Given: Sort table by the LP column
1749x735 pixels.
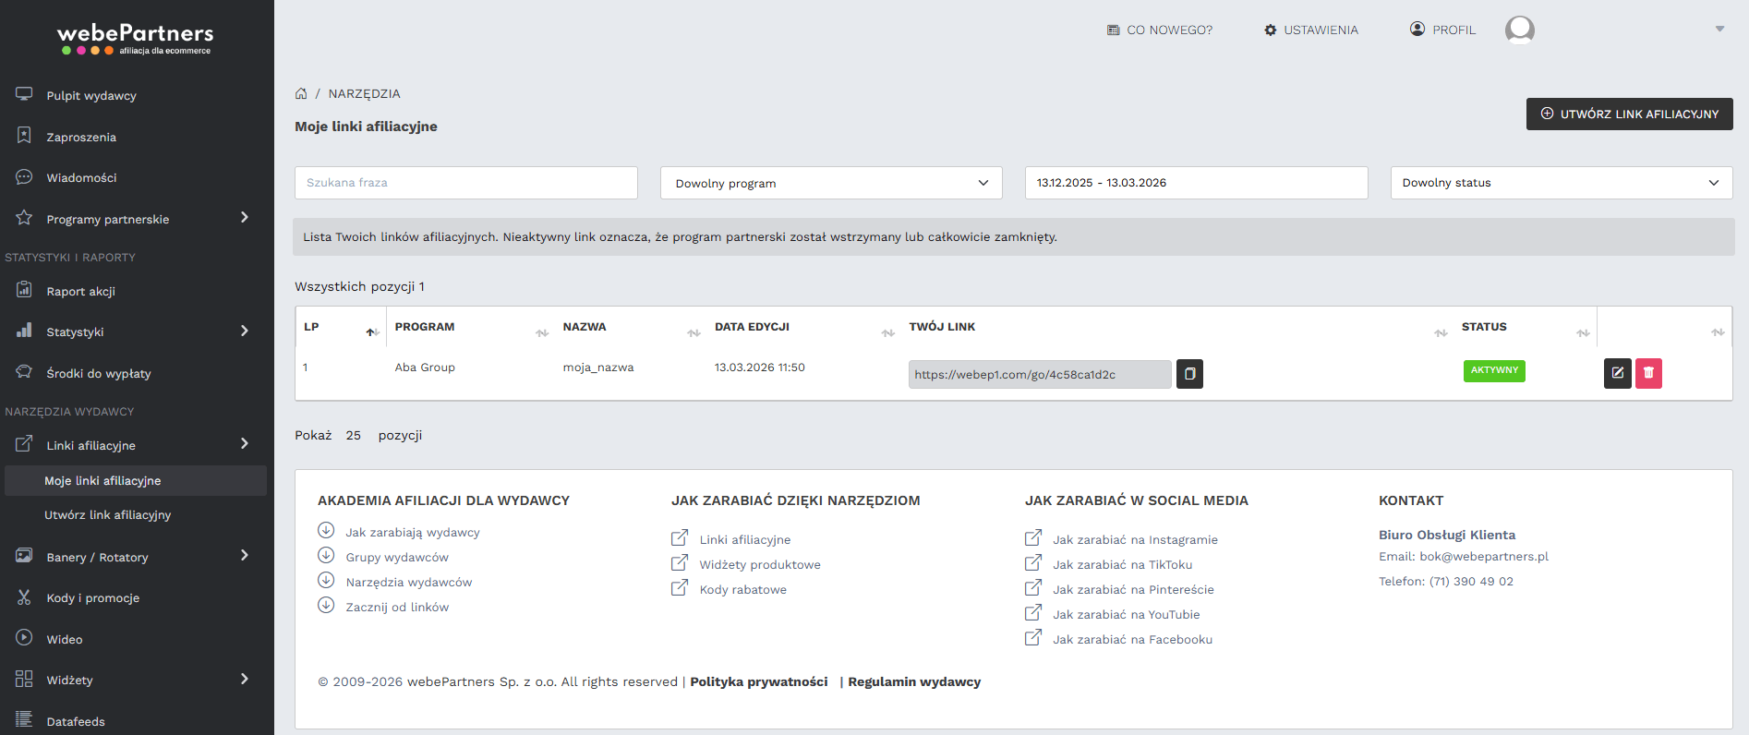Looking at the screenshot, I should pyautogui.click(x=370, y=331).
